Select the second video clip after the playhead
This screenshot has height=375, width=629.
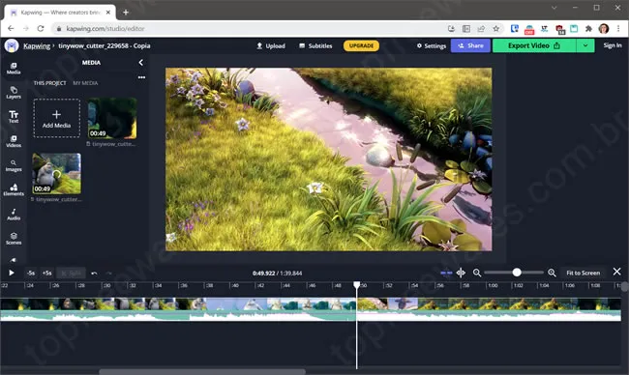[x=489, y=309]
